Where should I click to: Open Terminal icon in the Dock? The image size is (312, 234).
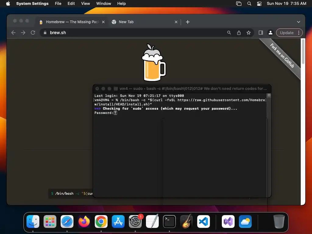169,222
